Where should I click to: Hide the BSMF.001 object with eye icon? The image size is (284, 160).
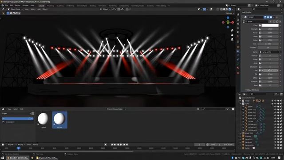click(275, 110)
